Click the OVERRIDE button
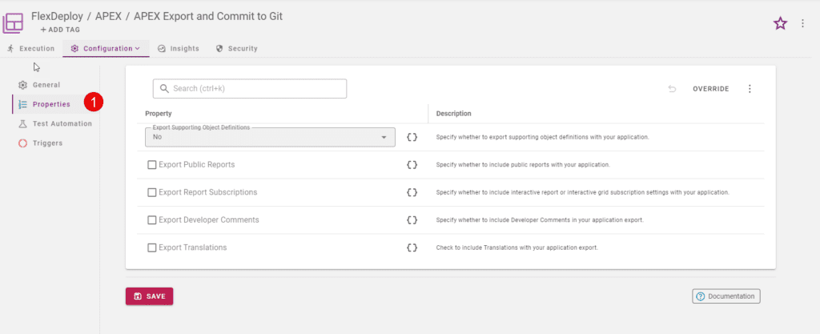The image size is (820, 334). (711, 89)
